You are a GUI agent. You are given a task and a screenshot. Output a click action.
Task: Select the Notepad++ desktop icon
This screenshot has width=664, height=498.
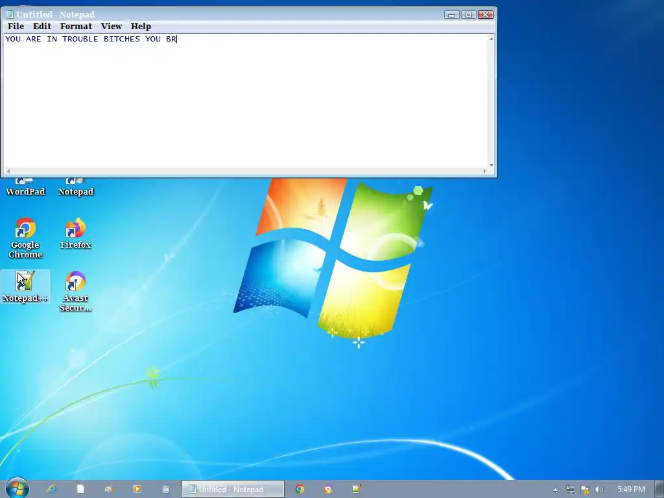pos(25,287)
